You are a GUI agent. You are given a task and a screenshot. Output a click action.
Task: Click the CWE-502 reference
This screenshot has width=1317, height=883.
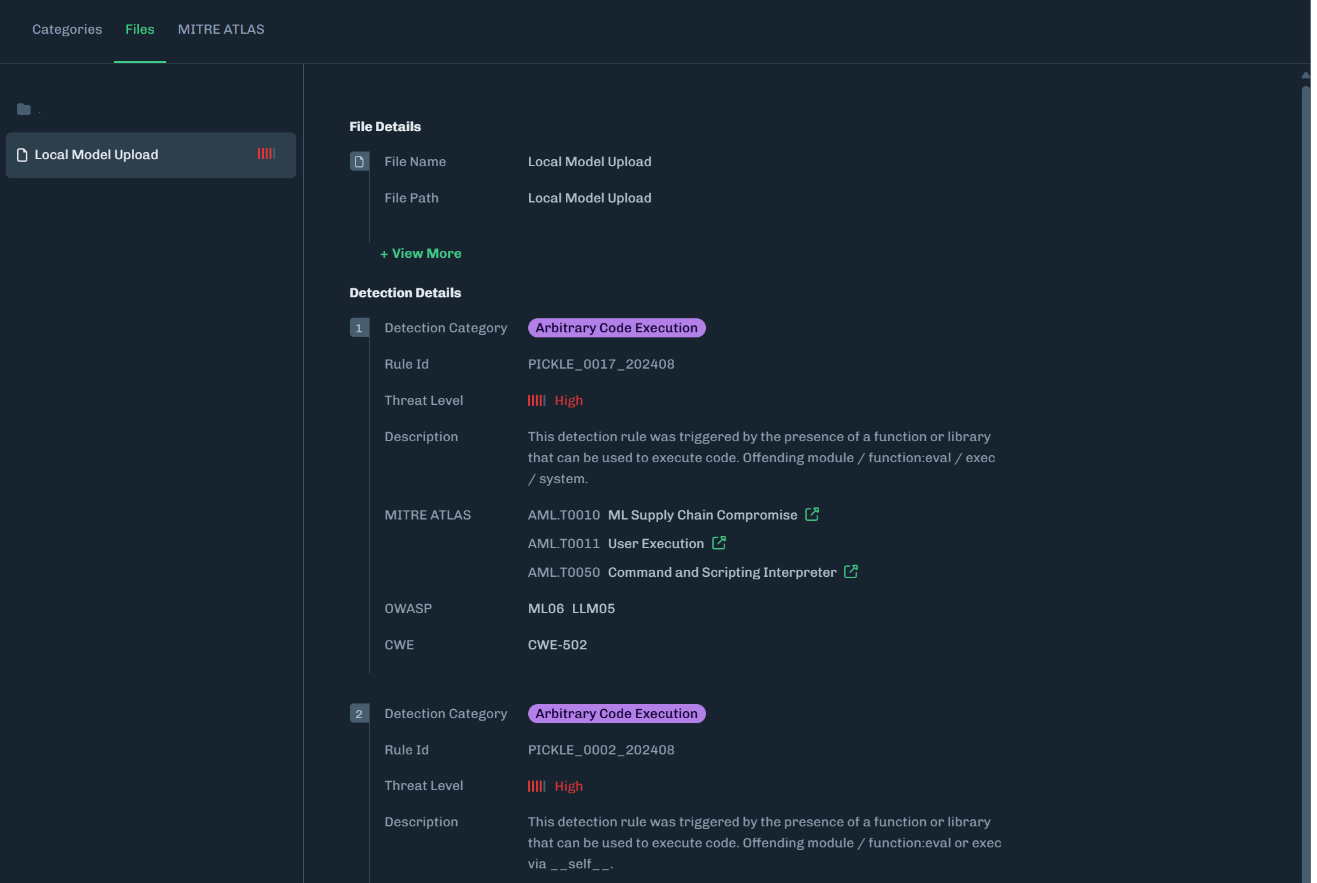click(558, 645)
